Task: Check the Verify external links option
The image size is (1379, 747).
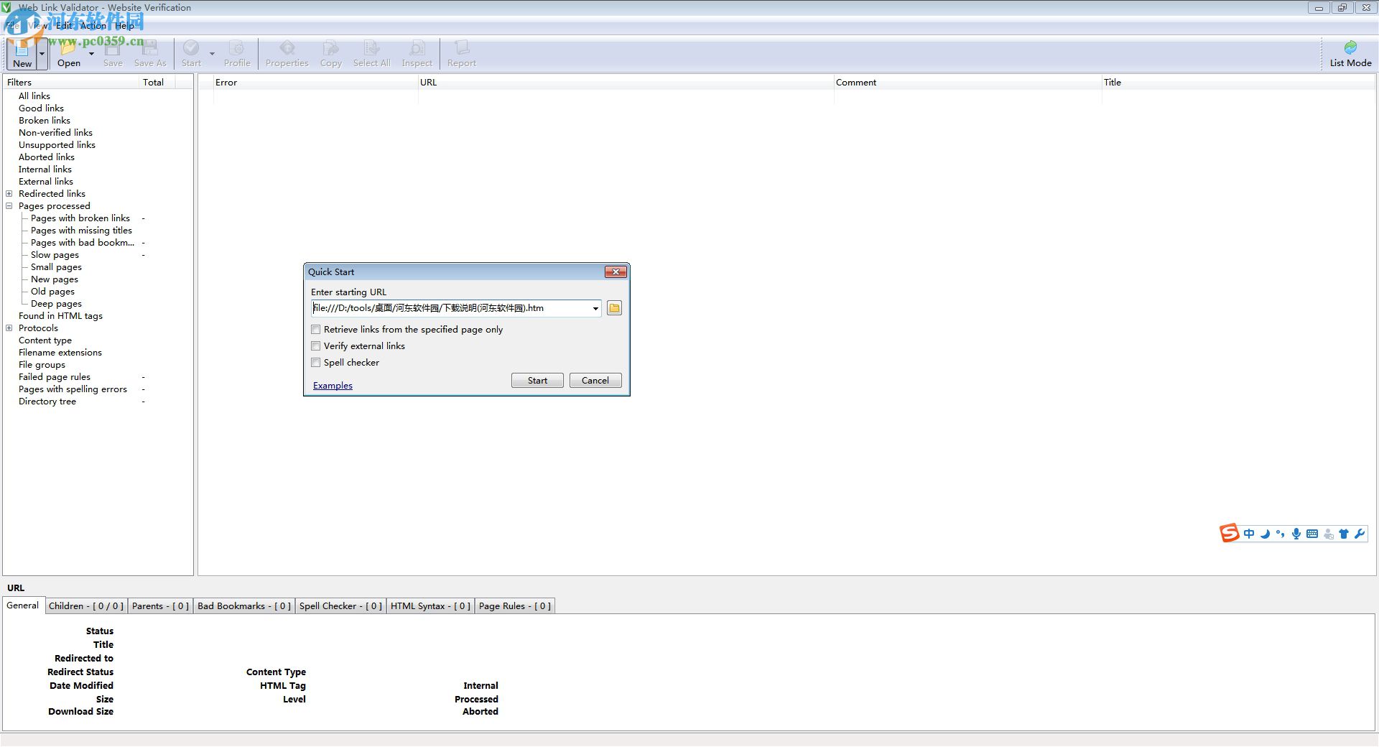Action: click(316, 345)
